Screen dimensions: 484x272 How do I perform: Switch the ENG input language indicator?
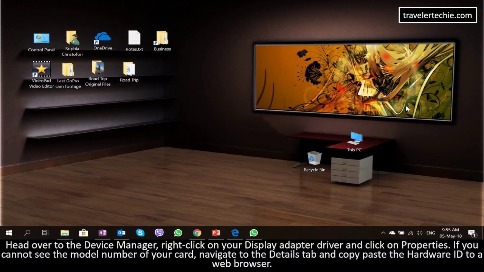(431, 233)
